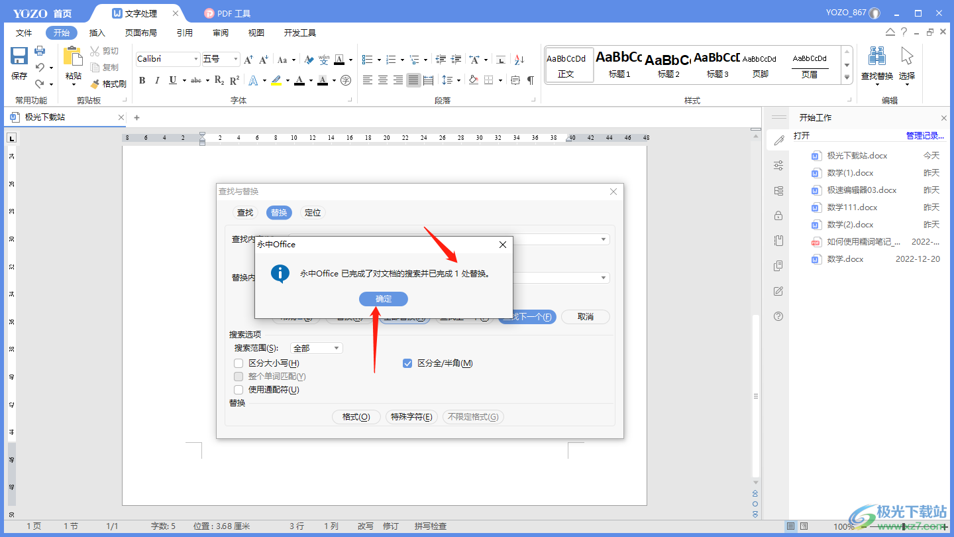The height and width of the screenshot is (537, 954).
Task: Toggle Bold formatting
Action: point(142,80)
